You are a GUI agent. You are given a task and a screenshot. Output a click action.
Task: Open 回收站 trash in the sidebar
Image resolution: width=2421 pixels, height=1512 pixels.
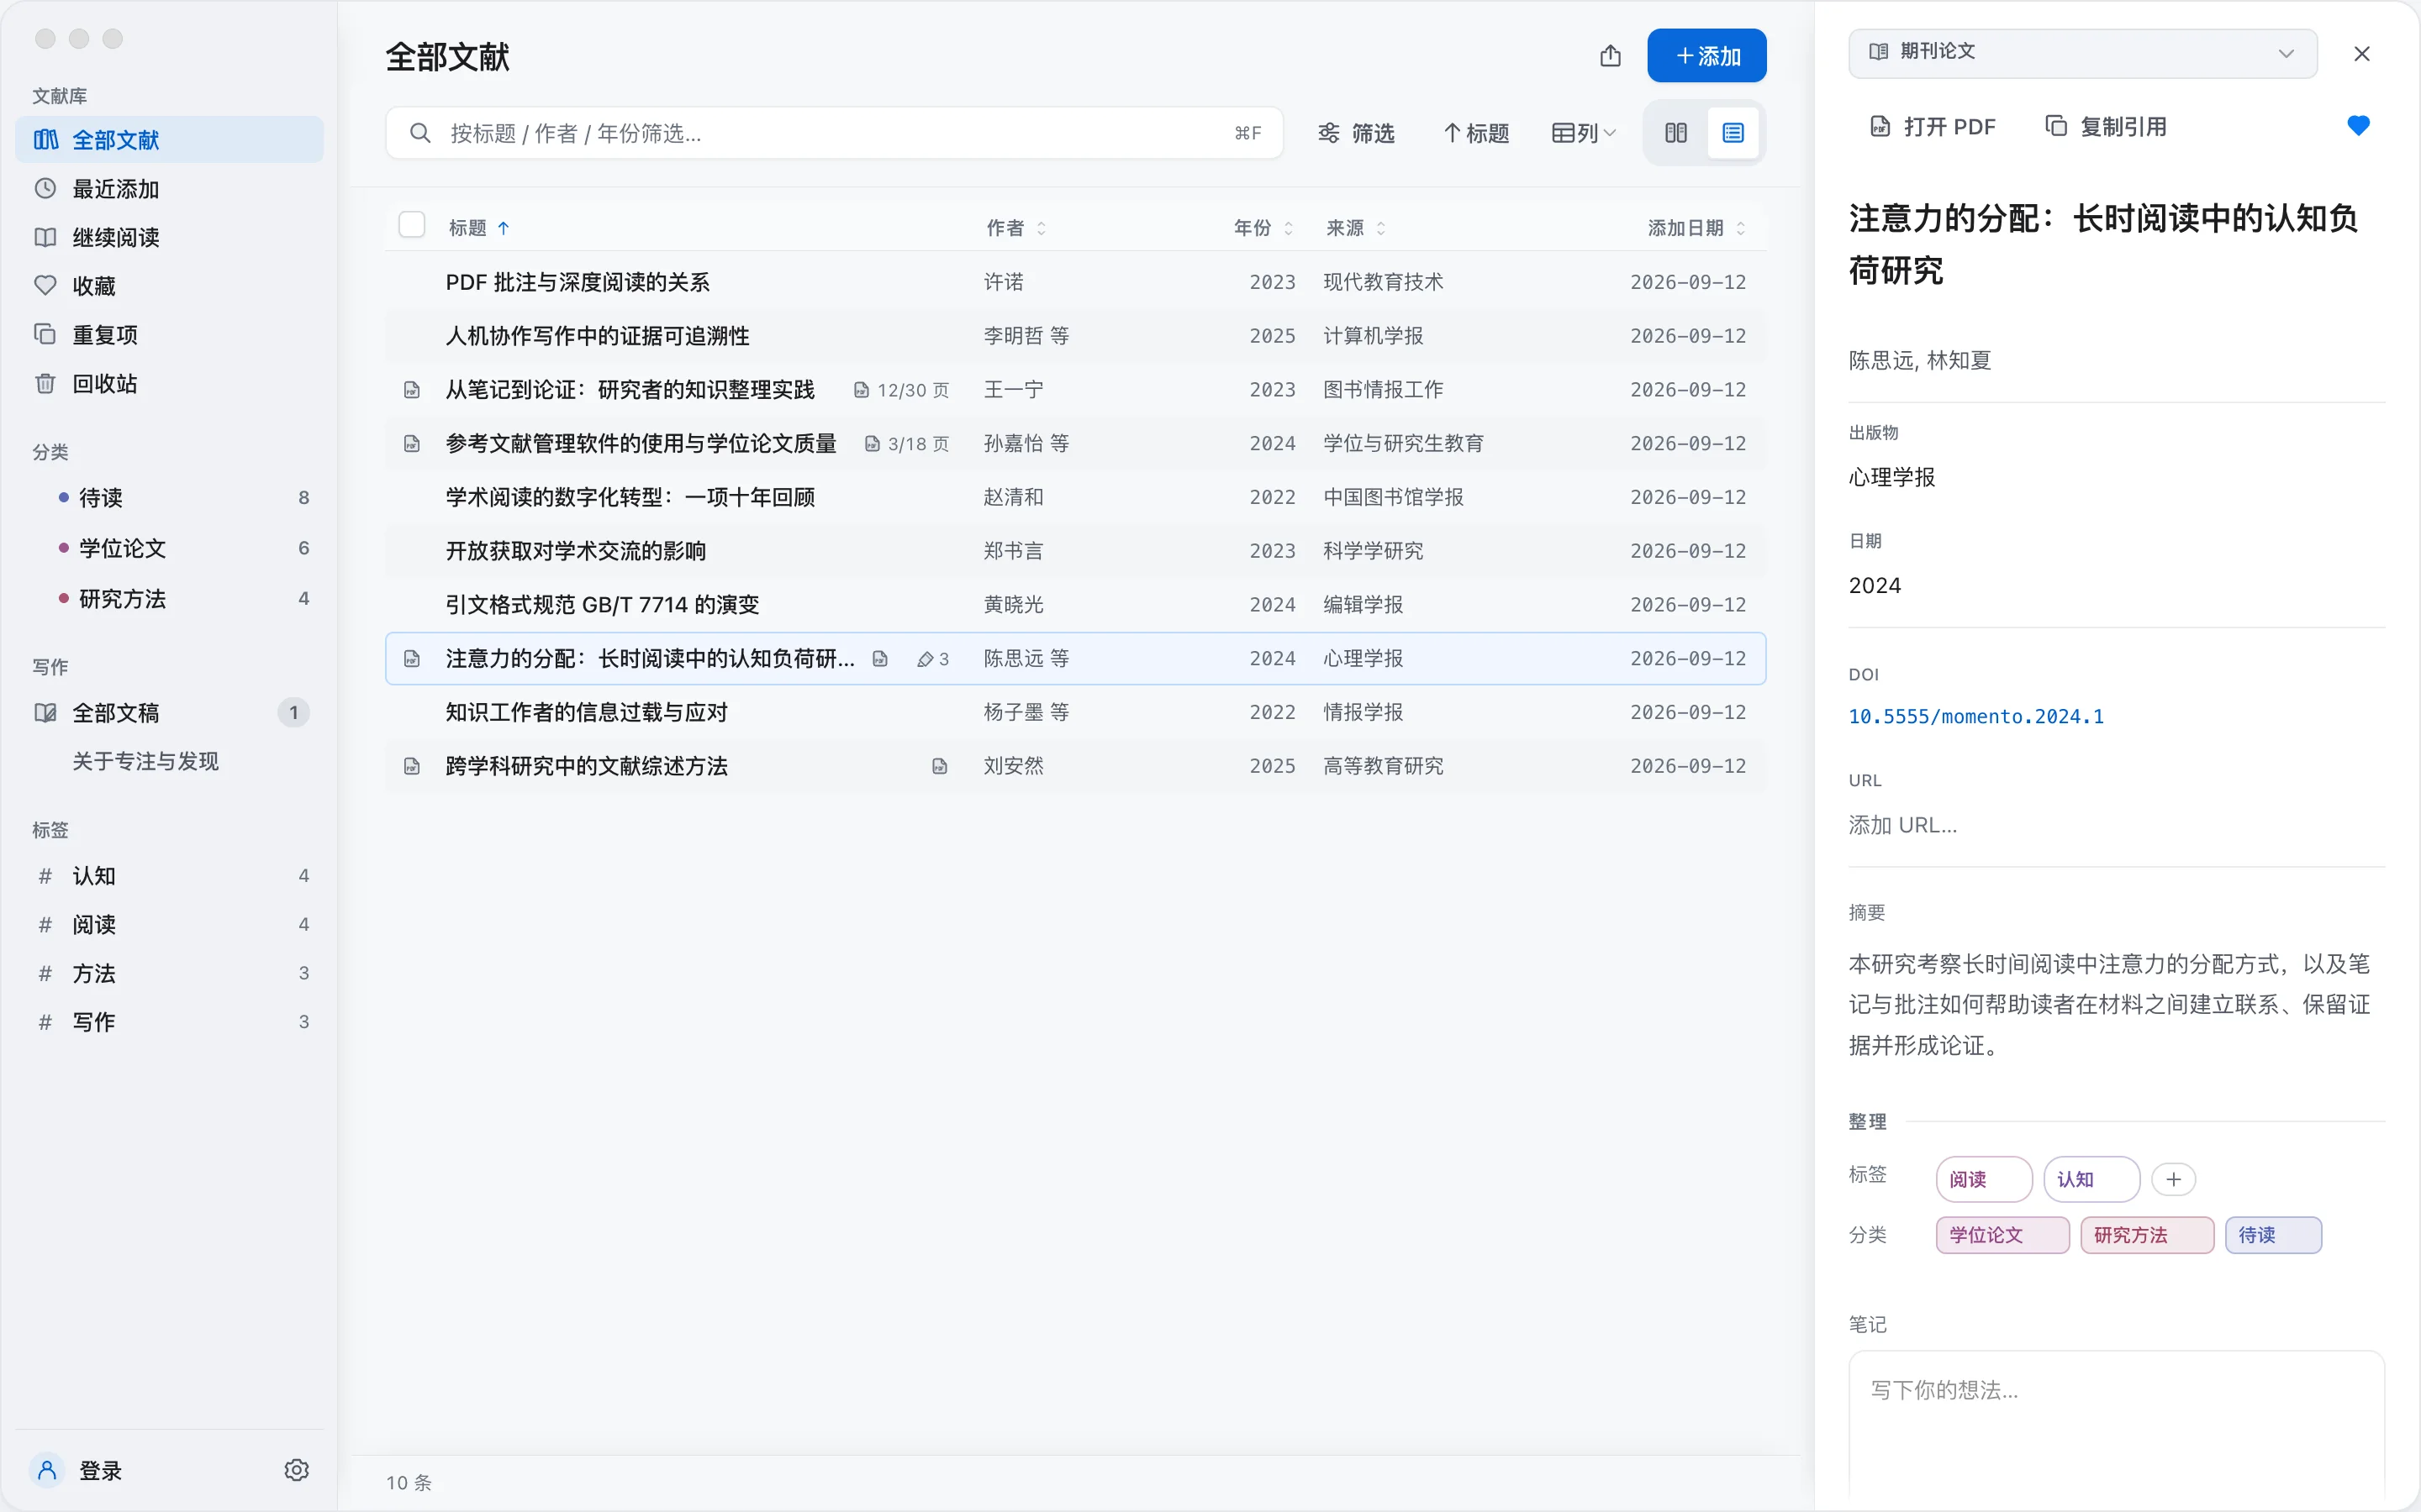coord(169,384)
